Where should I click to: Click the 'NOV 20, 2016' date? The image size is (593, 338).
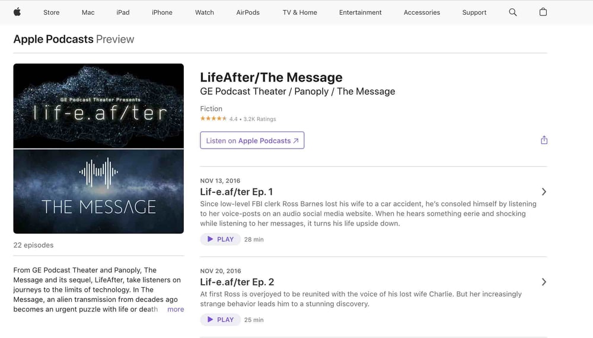click(x=221, y=271)
